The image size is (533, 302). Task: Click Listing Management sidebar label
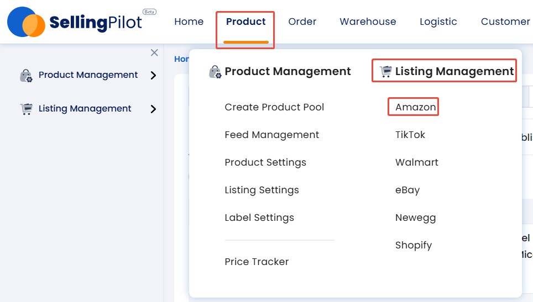[x=85, y=109]
